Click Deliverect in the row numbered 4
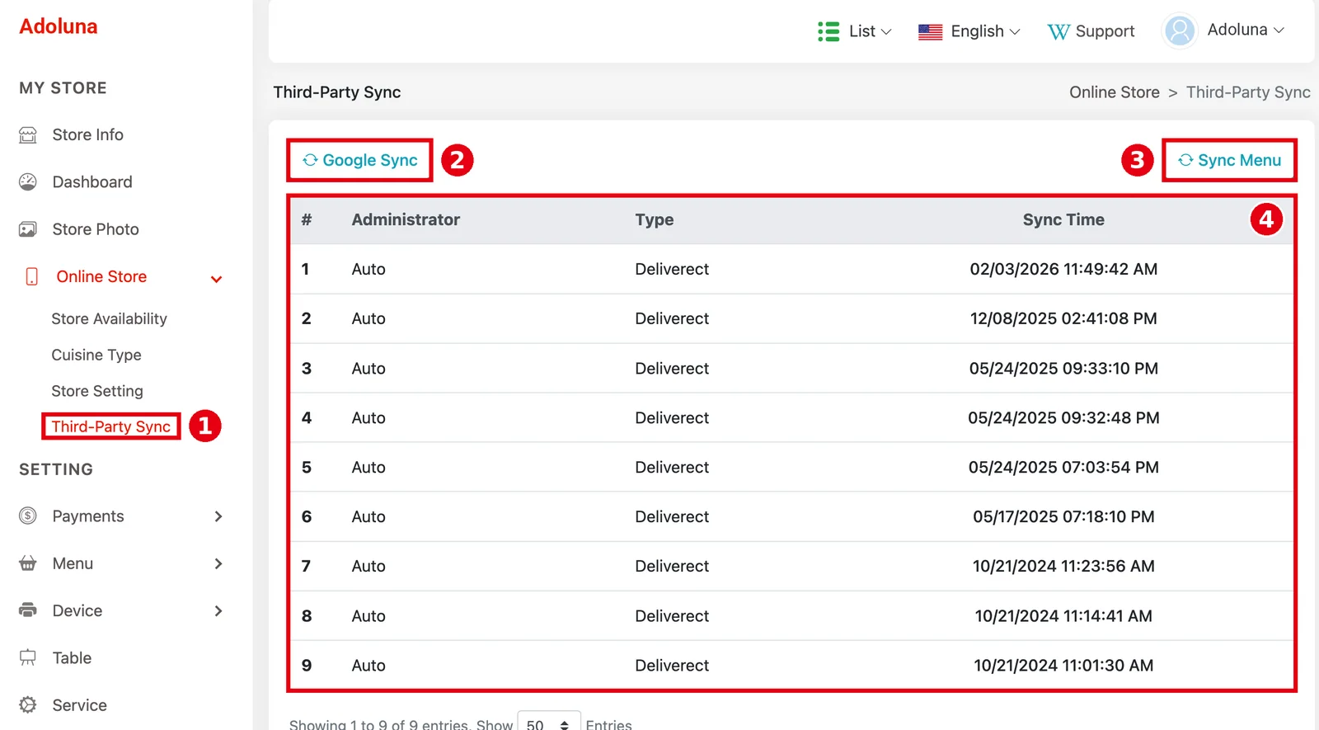Screen dimensions: 1319x730 (x=672, y=418)
